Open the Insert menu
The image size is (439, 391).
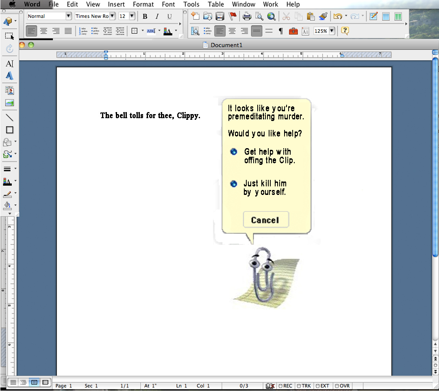(x=116, y=4)
